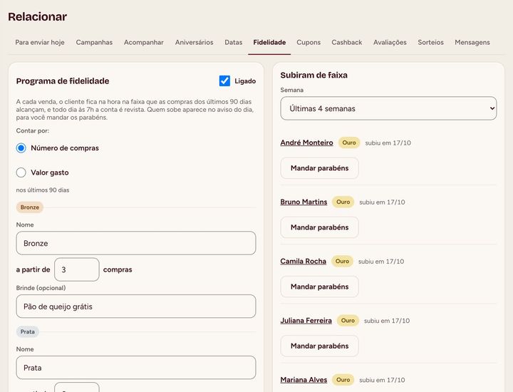Image resolution: width=513 pixels, height=392 pixels.
Task: Send Mandar parabéns to André Monteiro
Action: (x=319, y=168)
